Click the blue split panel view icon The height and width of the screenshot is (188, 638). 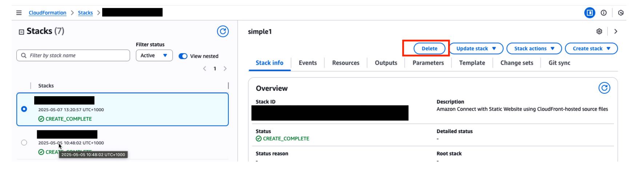(589, 13)
